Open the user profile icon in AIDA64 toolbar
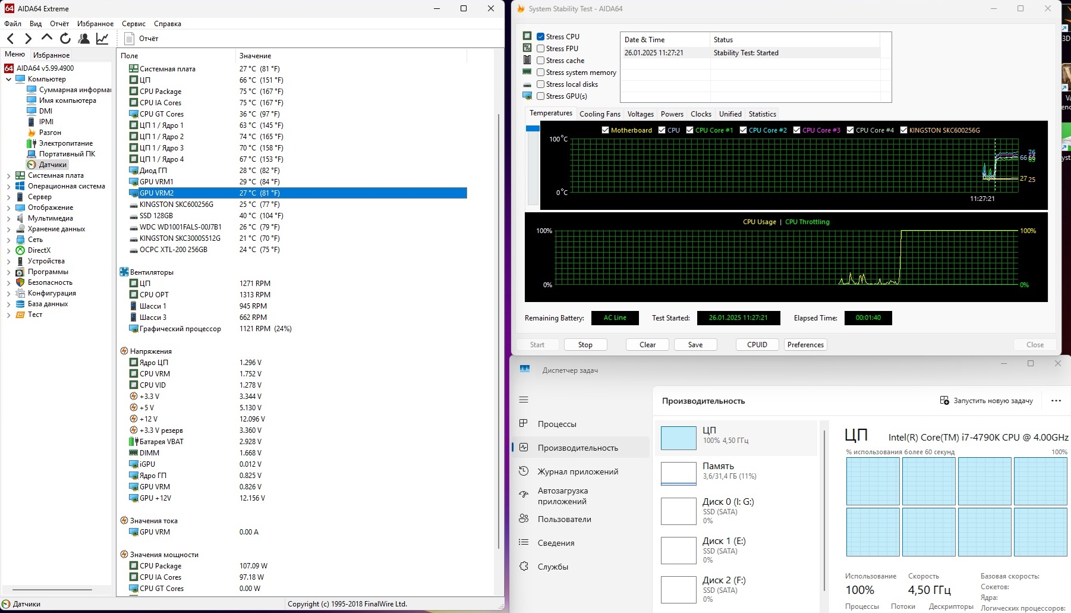 84,39
